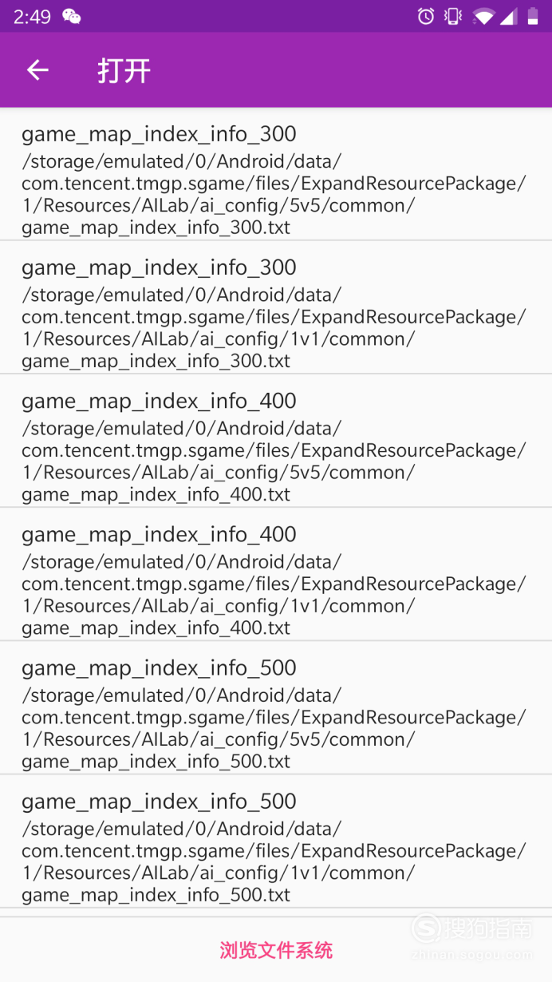Viewport: 552px width, 982px height.
Task: Select game_map_index_info_400 from 5v5 common
Action: coord(276,441)
